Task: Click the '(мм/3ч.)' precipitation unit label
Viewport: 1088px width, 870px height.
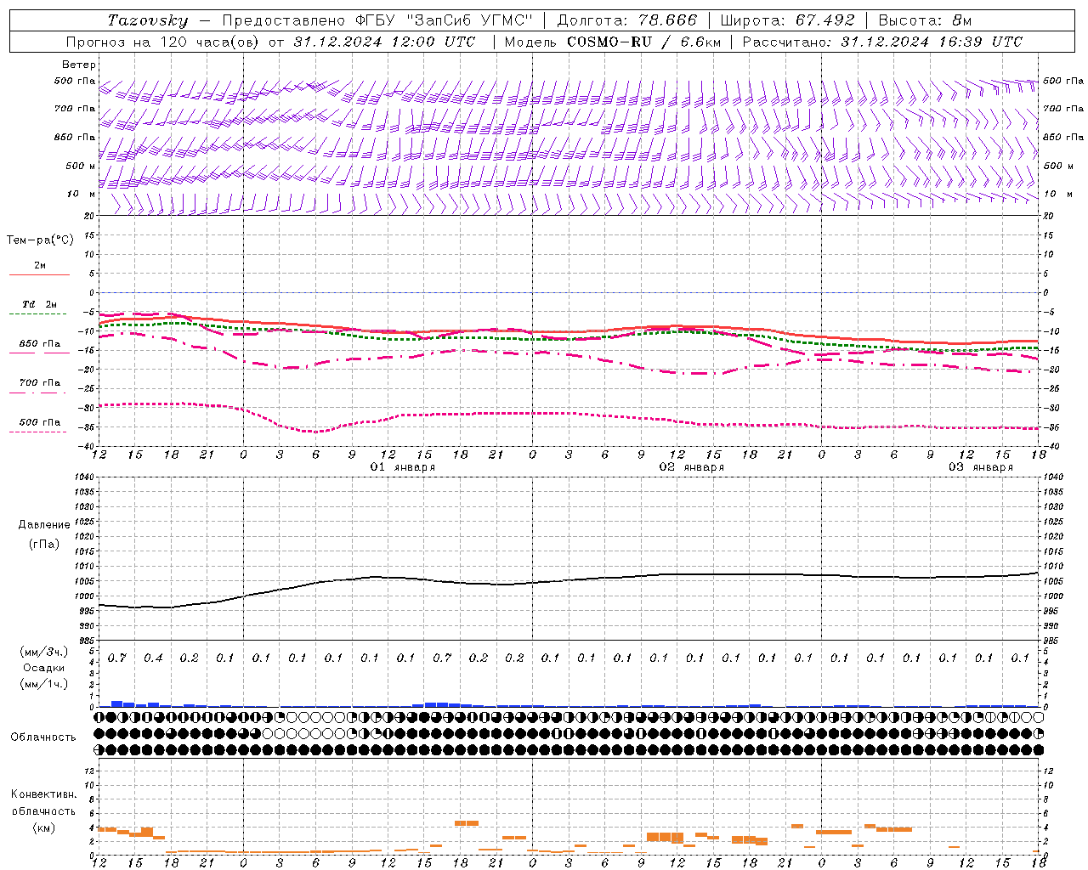Action: pyautogui.click(x=44, y=652)
